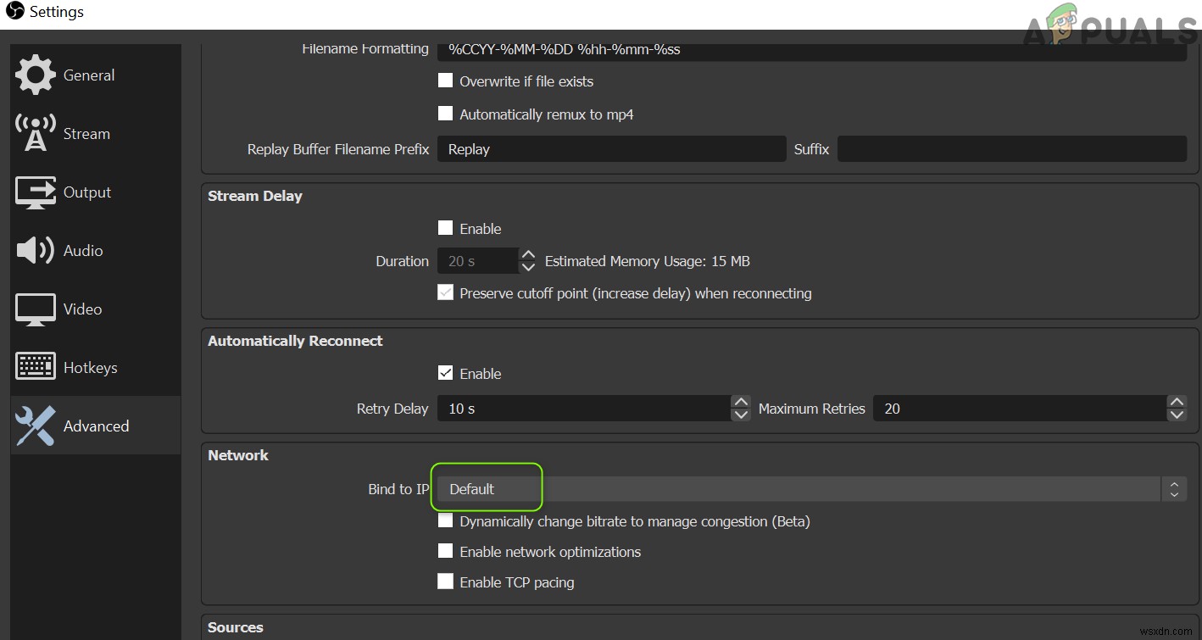Open Video settings via display icon
Image resolution: width=1202 pixels, height=640 pixels.
(x=36, y=309)
